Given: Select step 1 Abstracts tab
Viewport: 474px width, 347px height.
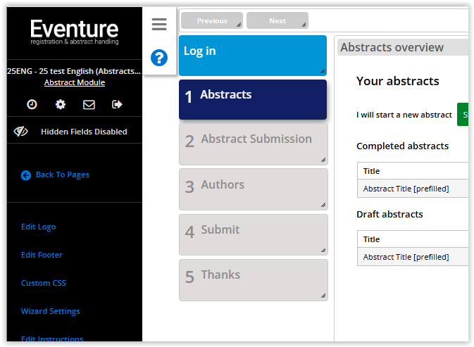Looking at the screenshot, I should [252, 99].
